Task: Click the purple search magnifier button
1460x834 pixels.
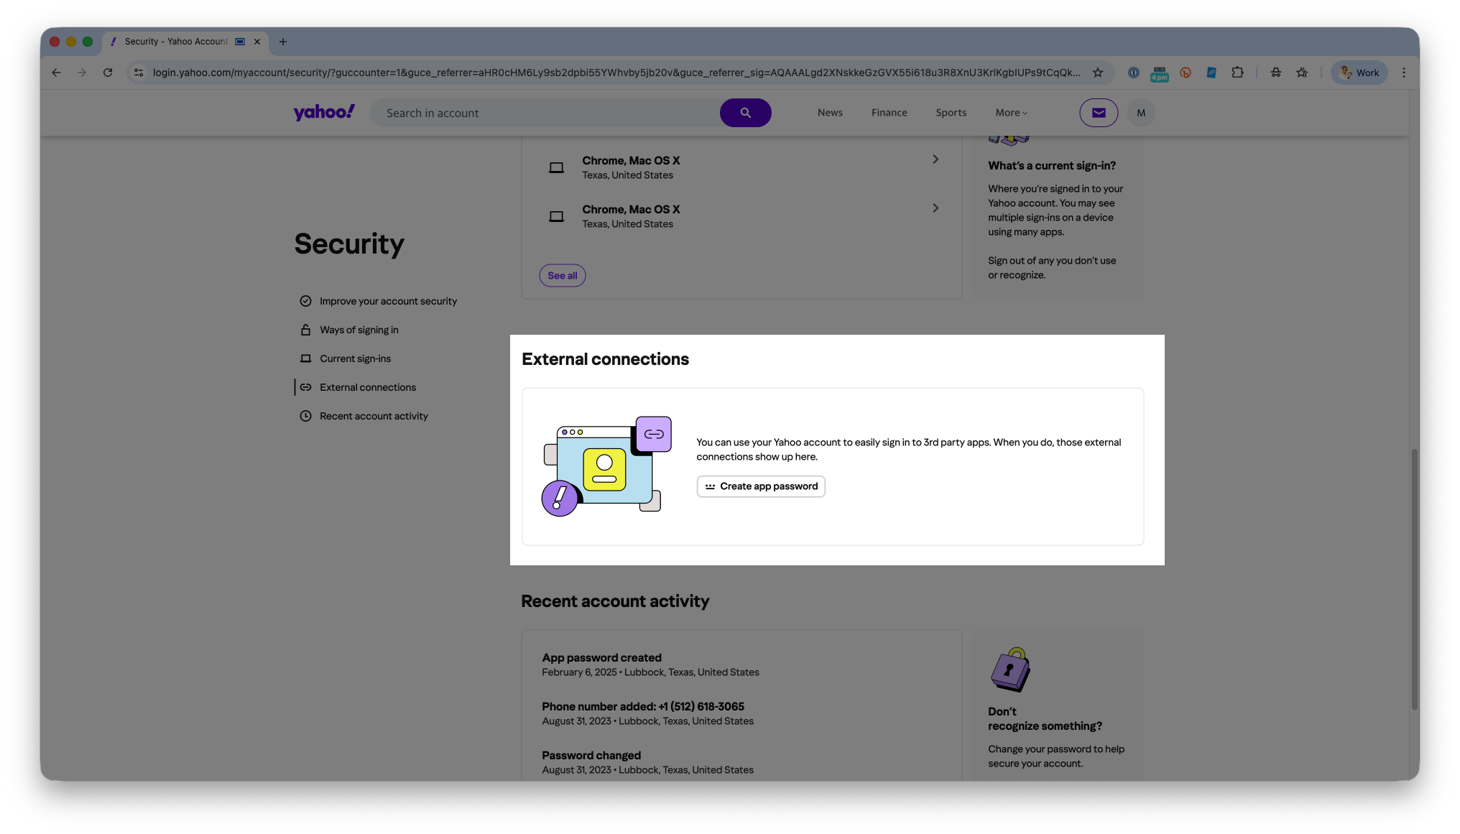Action: click(745, 113)
